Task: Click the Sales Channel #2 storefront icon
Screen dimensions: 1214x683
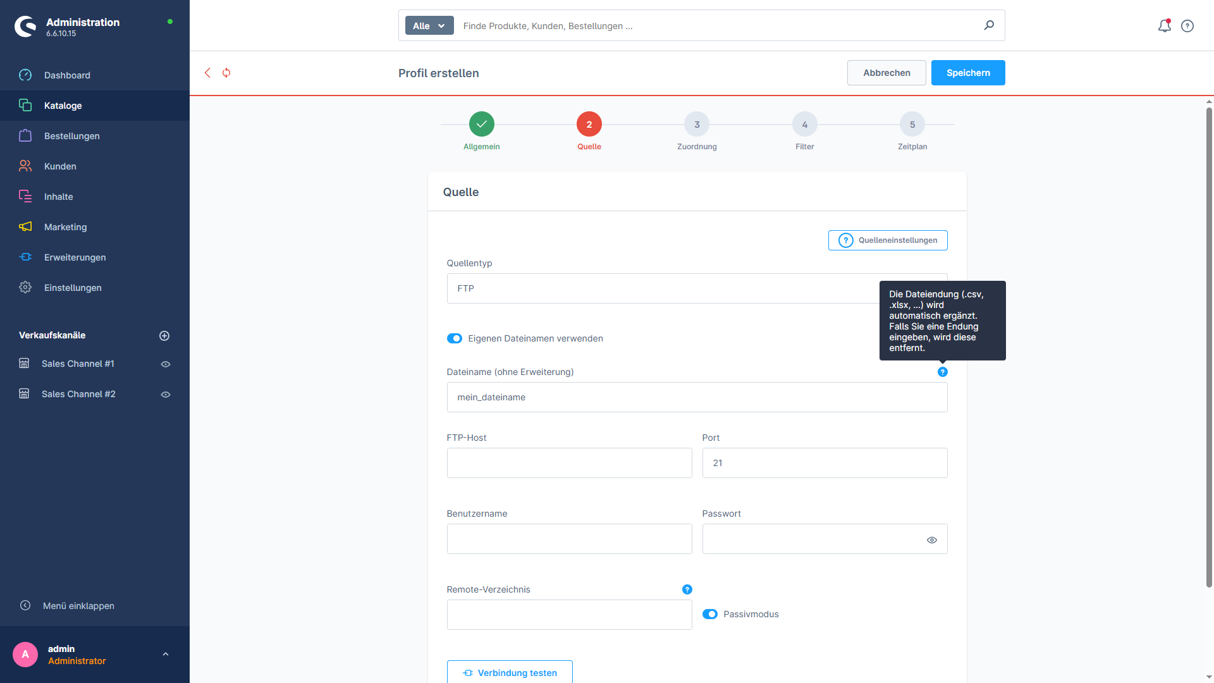Action: click(x=24, y=394)
